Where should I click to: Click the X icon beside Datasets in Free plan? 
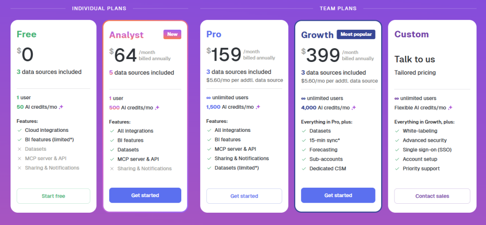tap(19, 149)
